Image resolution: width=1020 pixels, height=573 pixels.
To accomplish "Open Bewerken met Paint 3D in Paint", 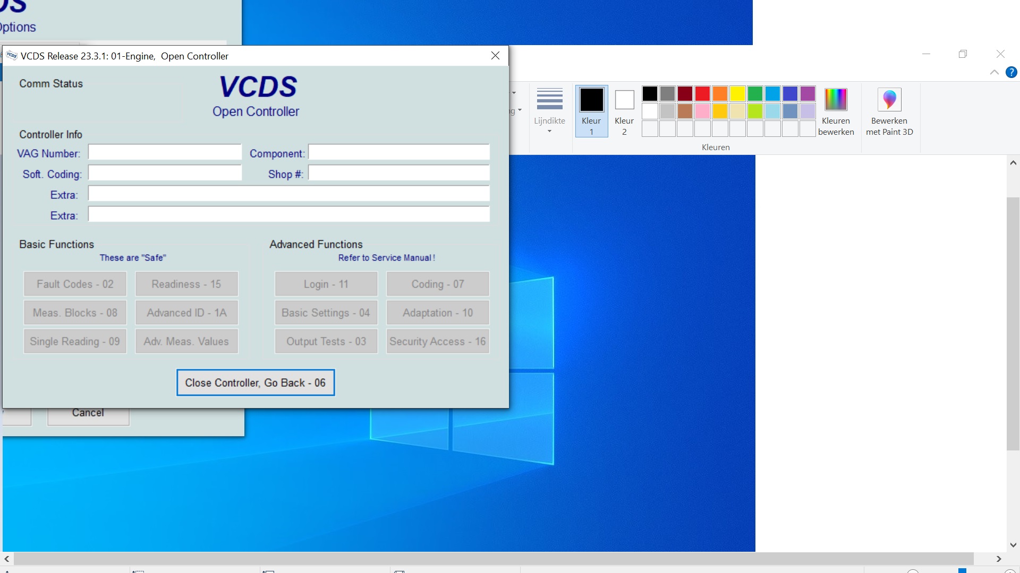I will pyautogui.click(x=889, y=112).
